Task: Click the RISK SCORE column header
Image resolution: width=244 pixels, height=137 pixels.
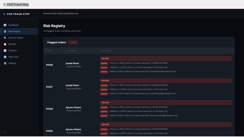Action: click(105, 51)
